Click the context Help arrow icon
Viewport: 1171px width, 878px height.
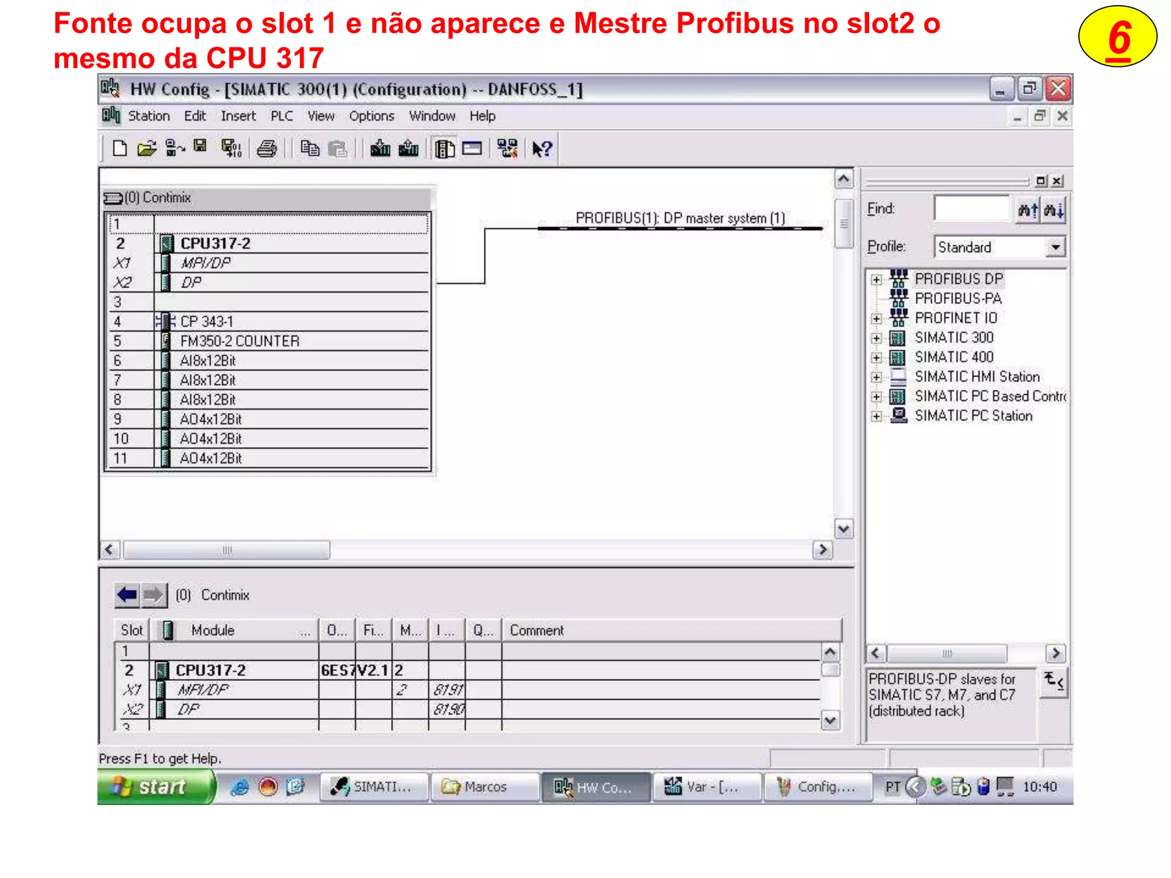541,149
